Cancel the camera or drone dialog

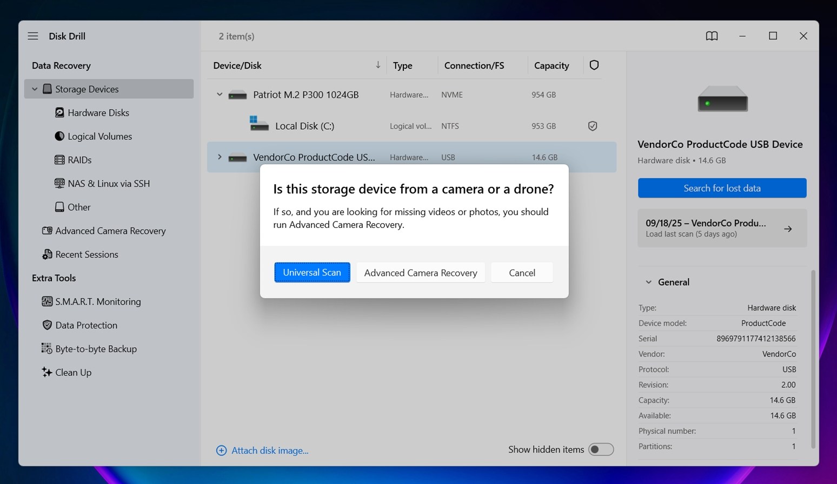(522, 273)
